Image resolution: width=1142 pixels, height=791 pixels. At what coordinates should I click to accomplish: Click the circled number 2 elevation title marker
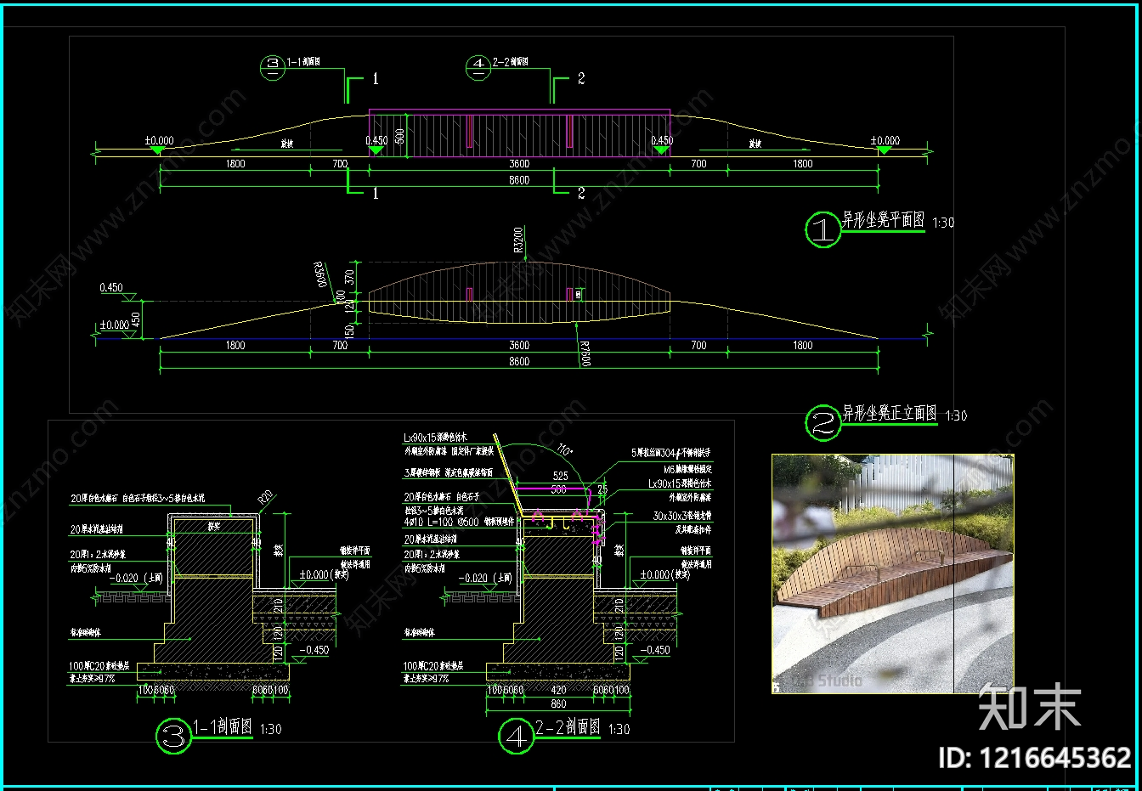point(823,422)
